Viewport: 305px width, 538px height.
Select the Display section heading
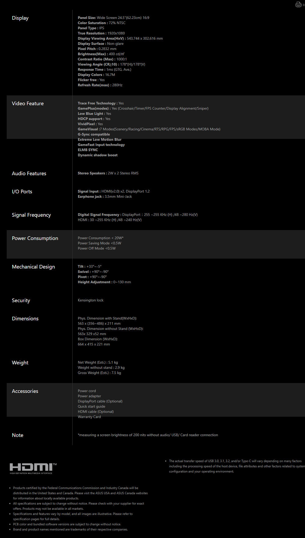point(20,18)
